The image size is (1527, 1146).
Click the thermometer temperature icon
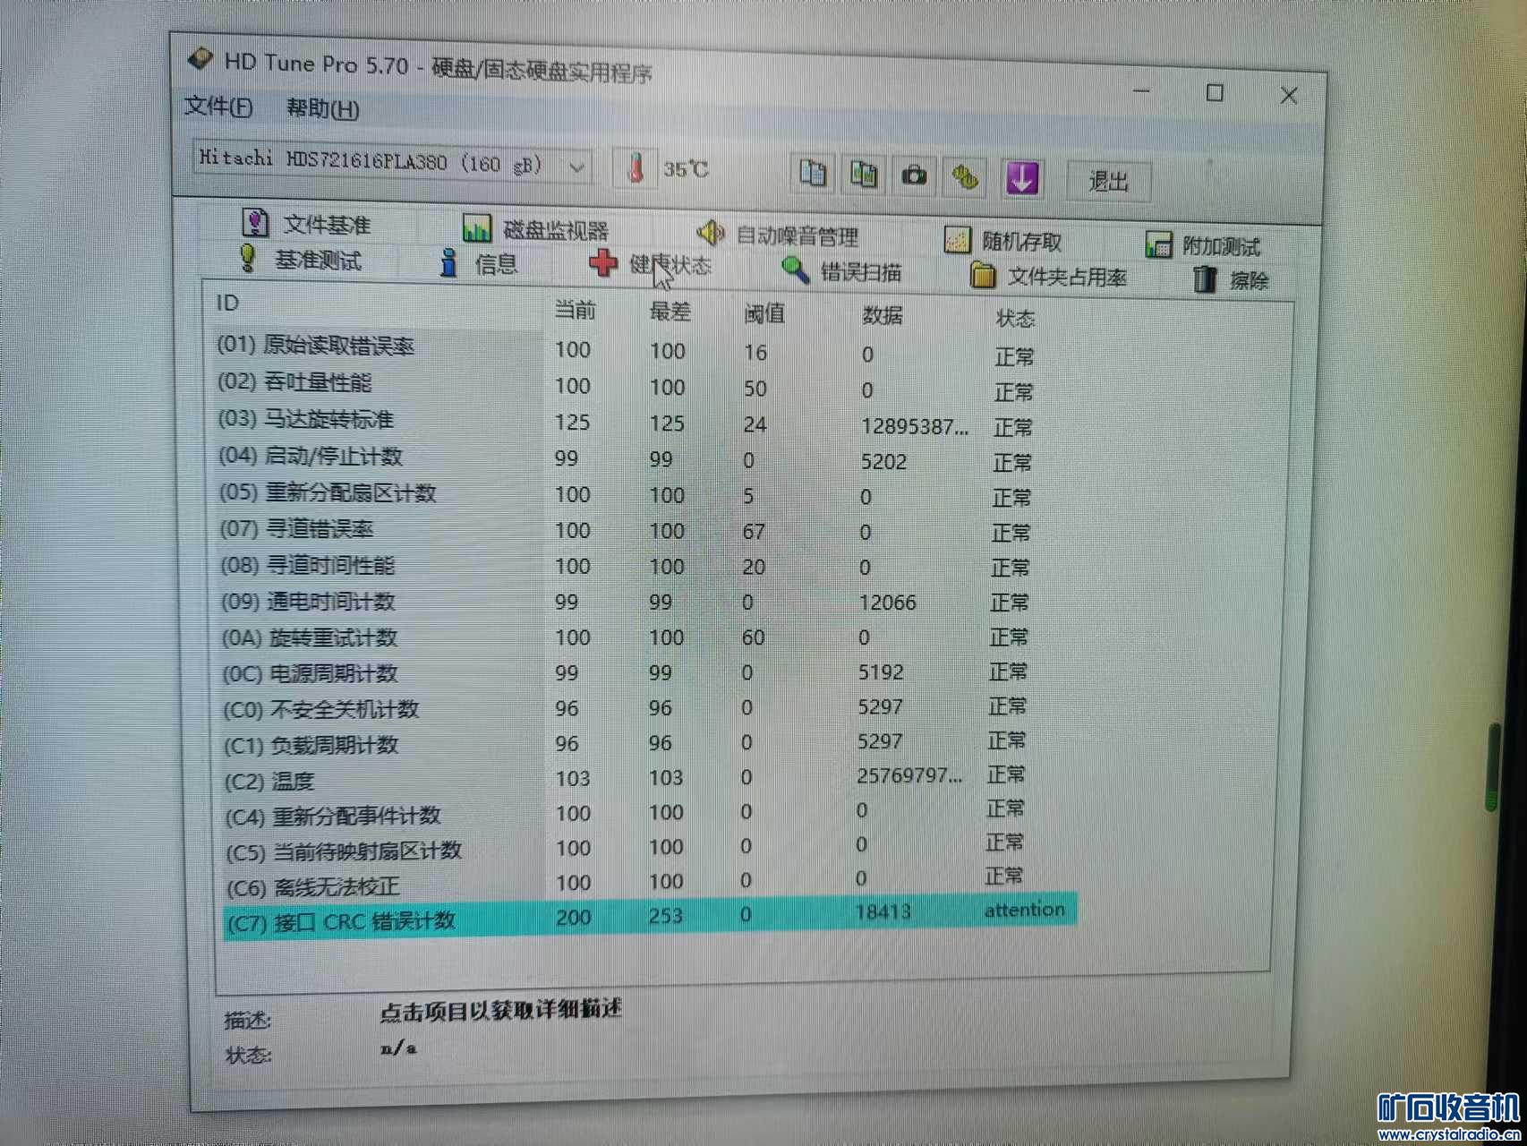(636, 167)
